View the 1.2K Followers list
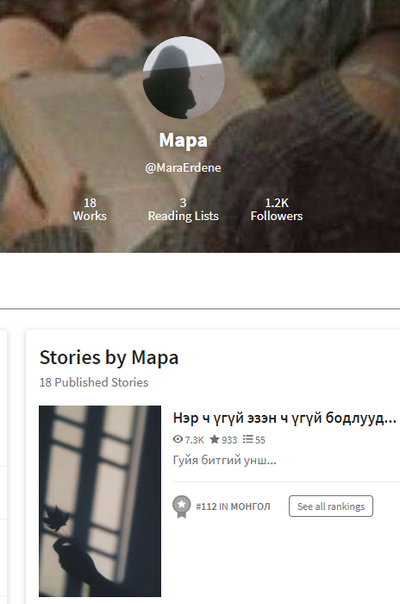Image resolution: width=400 pixels, height=604 pixels. (277, 209)
